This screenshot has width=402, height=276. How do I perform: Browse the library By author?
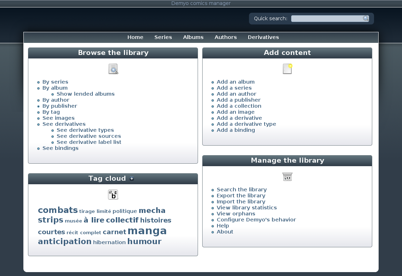click(56, 100)
